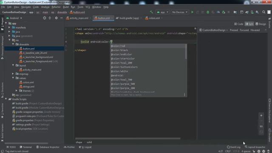The width and height of the screenshot is (272, 153).
Task: Open Database Inspector panel
Action: pyautogui.click(x=48, y=147)
